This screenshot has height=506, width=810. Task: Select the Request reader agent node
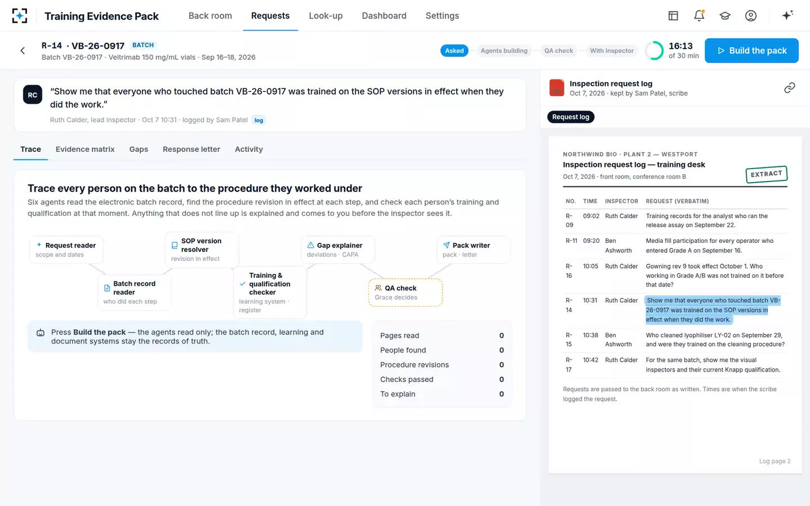66,250
